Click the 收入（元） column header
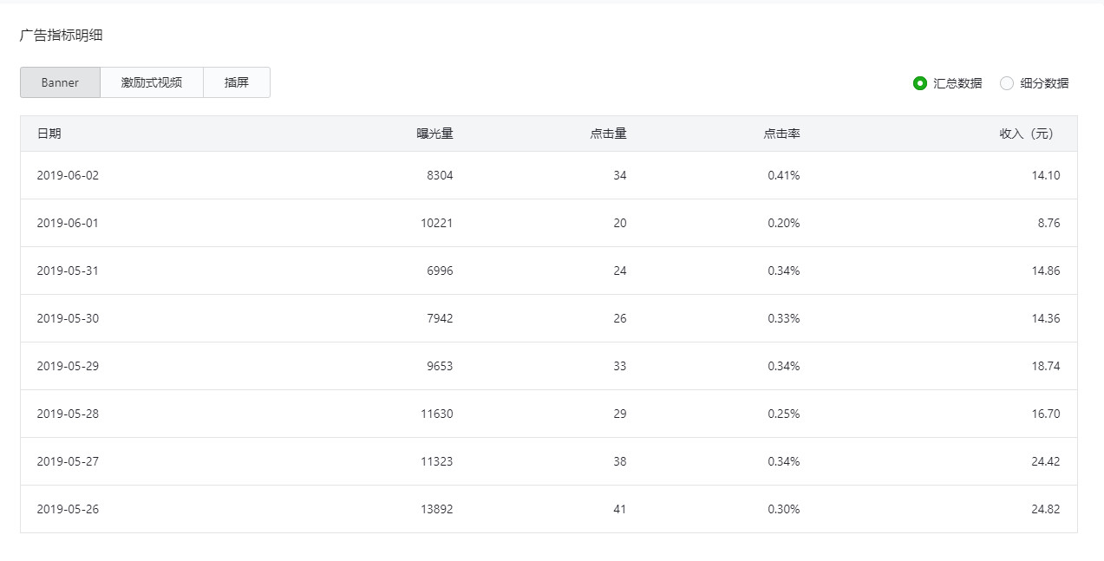Viewport: 1104px width, 561px height. [1029, 134]
